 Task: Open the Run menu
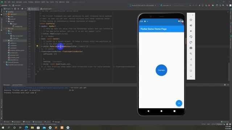[x=47, y=2]
